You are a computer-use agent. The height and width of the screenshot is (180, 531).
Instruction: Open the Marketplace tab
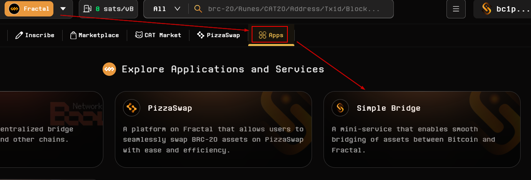click(95, 35)
